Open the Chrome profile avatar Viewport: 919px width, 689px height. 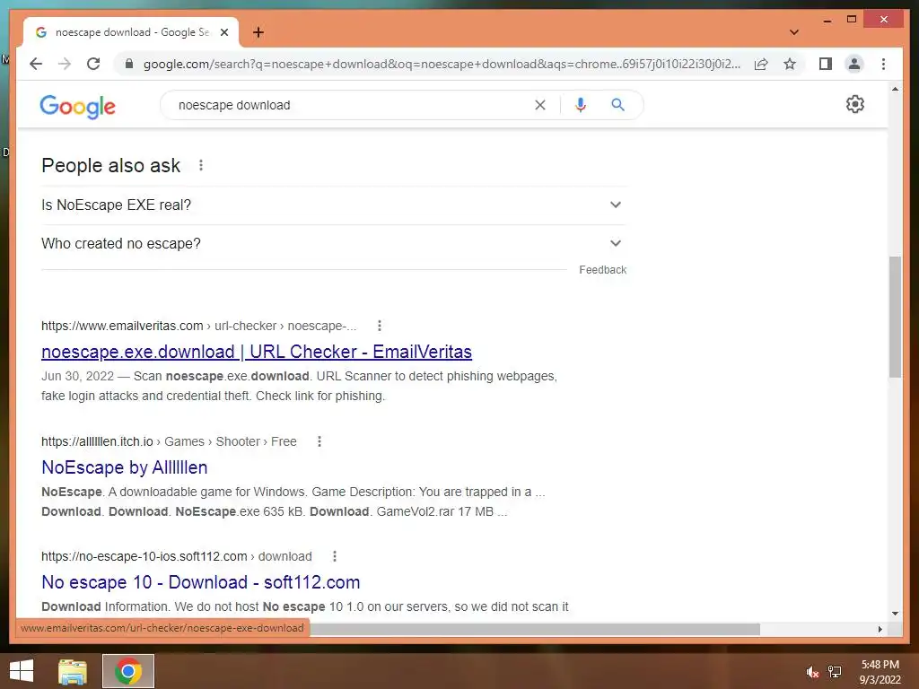(x=854, y=64)
